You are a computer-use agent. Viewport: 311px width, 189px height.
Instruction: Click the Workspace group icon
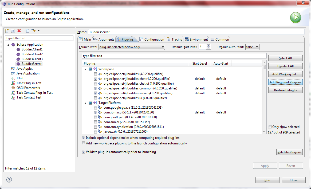tap(95, 69)
